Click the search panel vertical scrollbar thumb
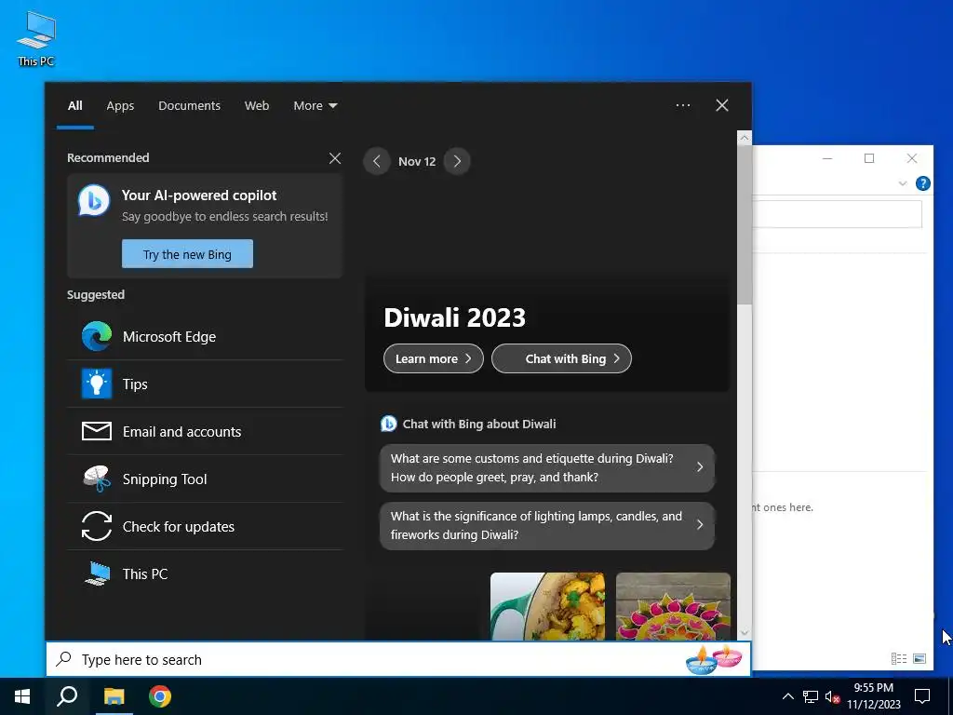Image resolution: width=953 pixels, height=715 pixels. coord(745,225)
